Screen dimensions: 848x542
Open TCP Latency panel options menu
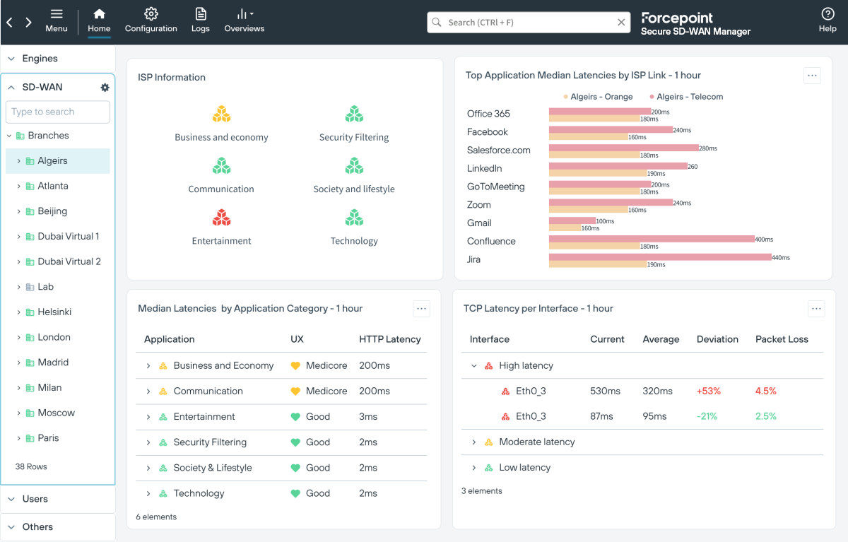point(816,308)
